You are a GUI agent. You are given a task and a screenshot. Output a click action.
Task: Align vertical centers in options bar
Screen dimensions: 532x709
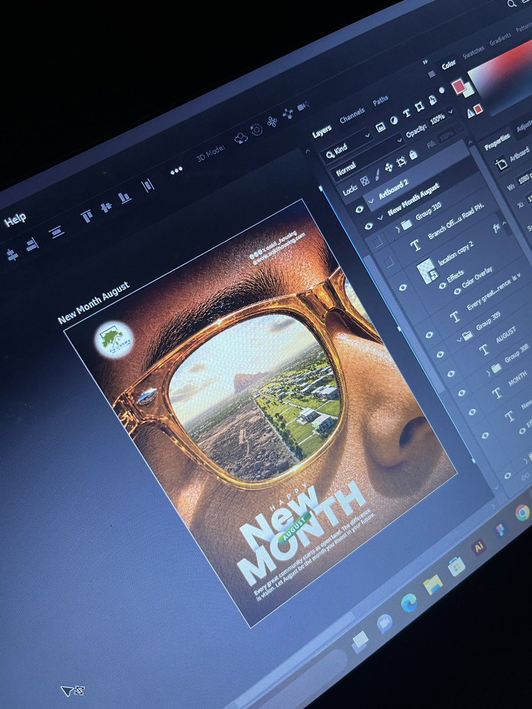point(106,207)
